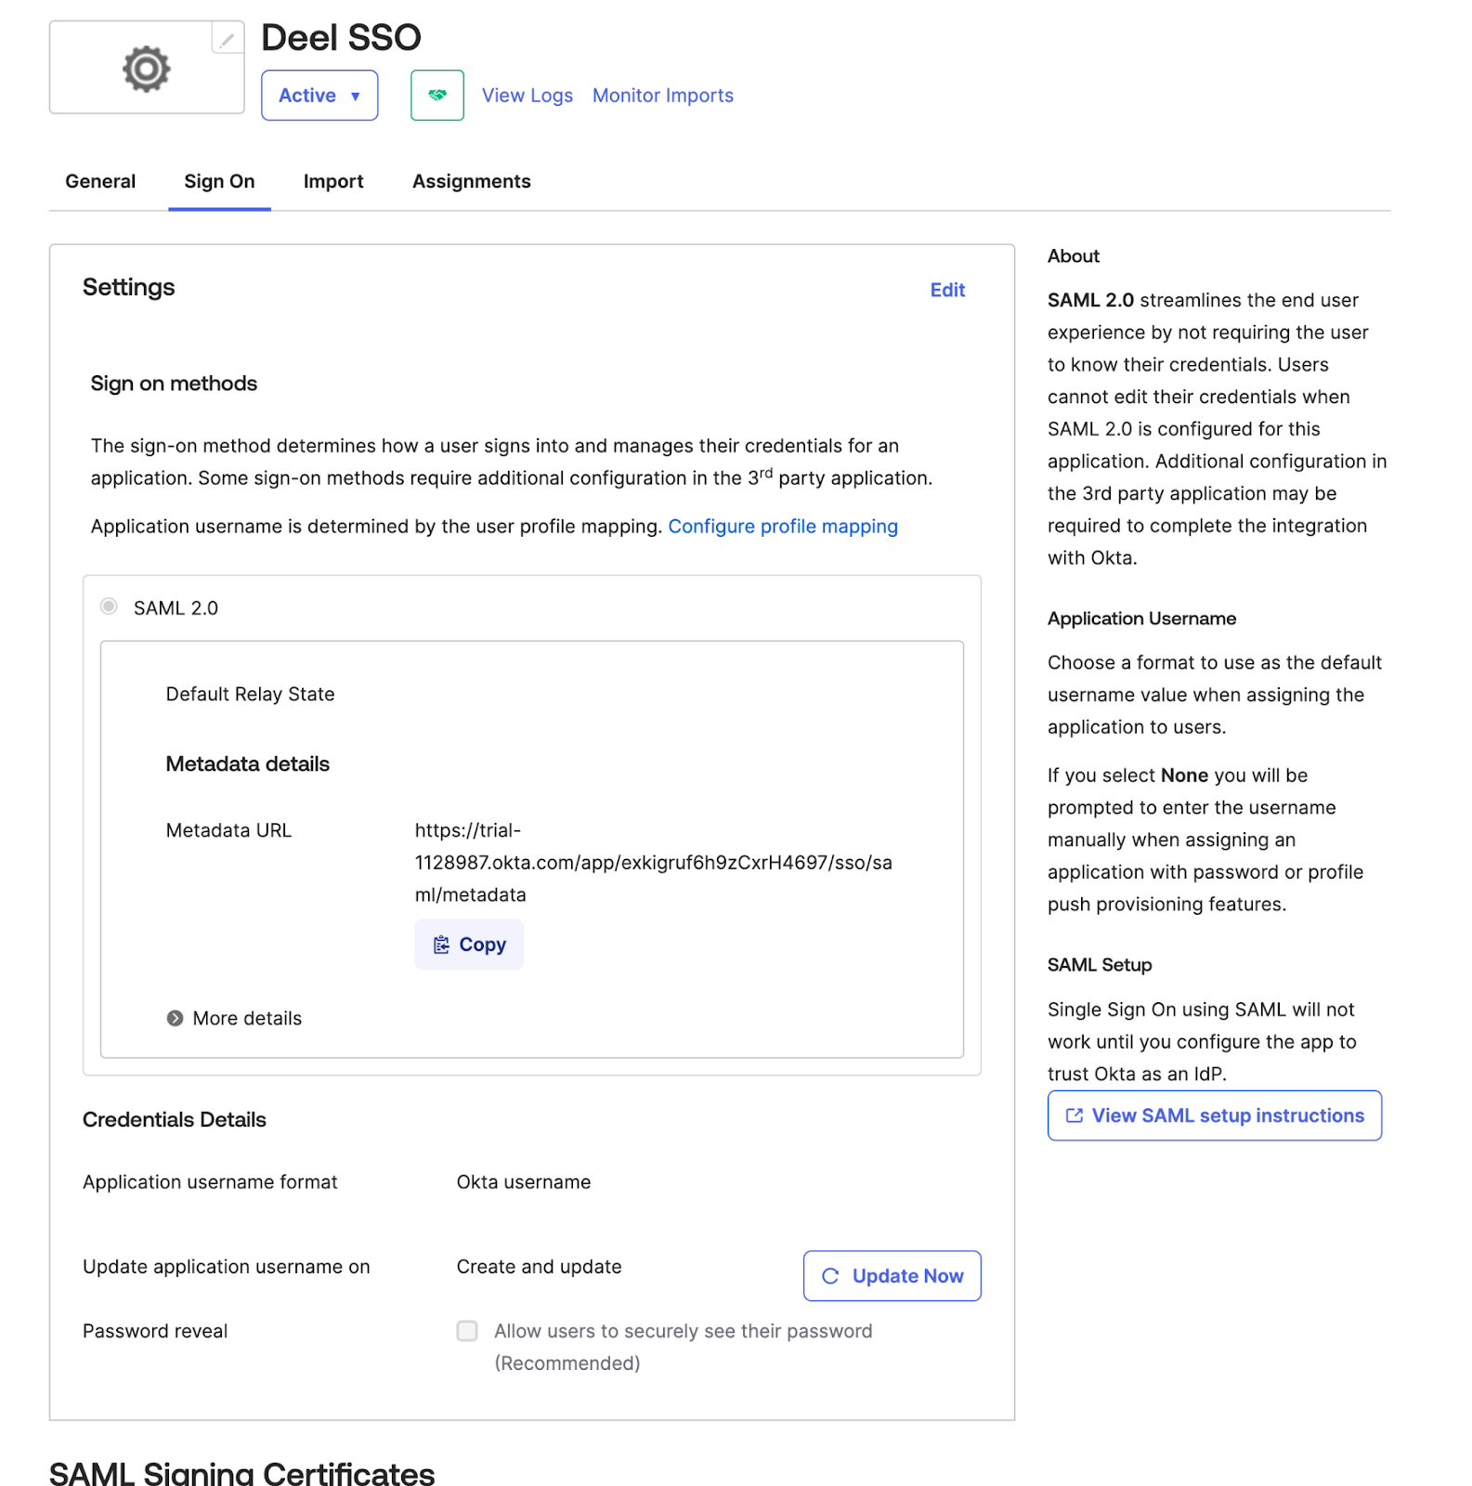1472x1486 pixels.
Task: Click the gear application logo
Action: point(147,69)
